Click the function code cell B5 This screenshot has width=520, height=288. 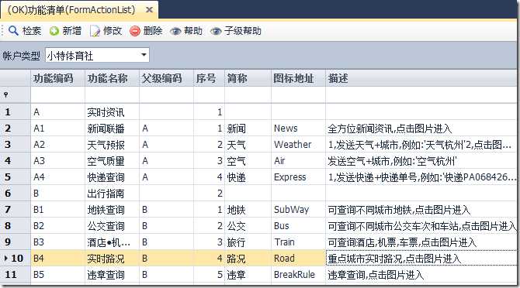click(x=57, y=274)
